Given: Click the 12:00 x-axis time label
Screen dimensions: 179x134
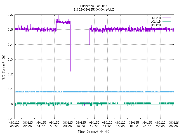Looking at the screenshot, I should coord(94,126).
